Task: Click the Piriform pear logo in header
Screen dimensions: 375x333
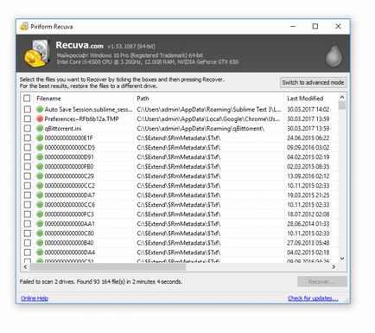Action: pyautogui.click(x=334, y=54)
